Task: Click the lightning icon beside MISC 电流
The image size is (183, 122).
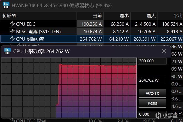Action: pos(12,31)
